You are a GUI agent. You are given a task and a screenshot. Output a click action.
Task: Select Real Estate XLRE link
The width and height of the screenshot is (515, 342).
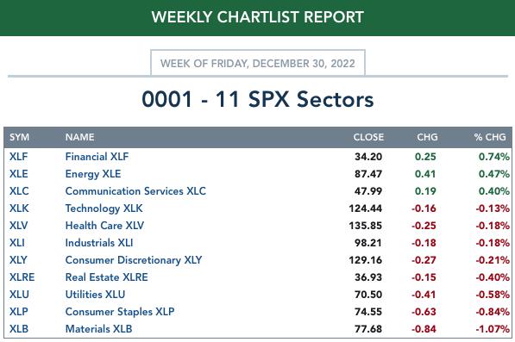click(x=106, y=277)
